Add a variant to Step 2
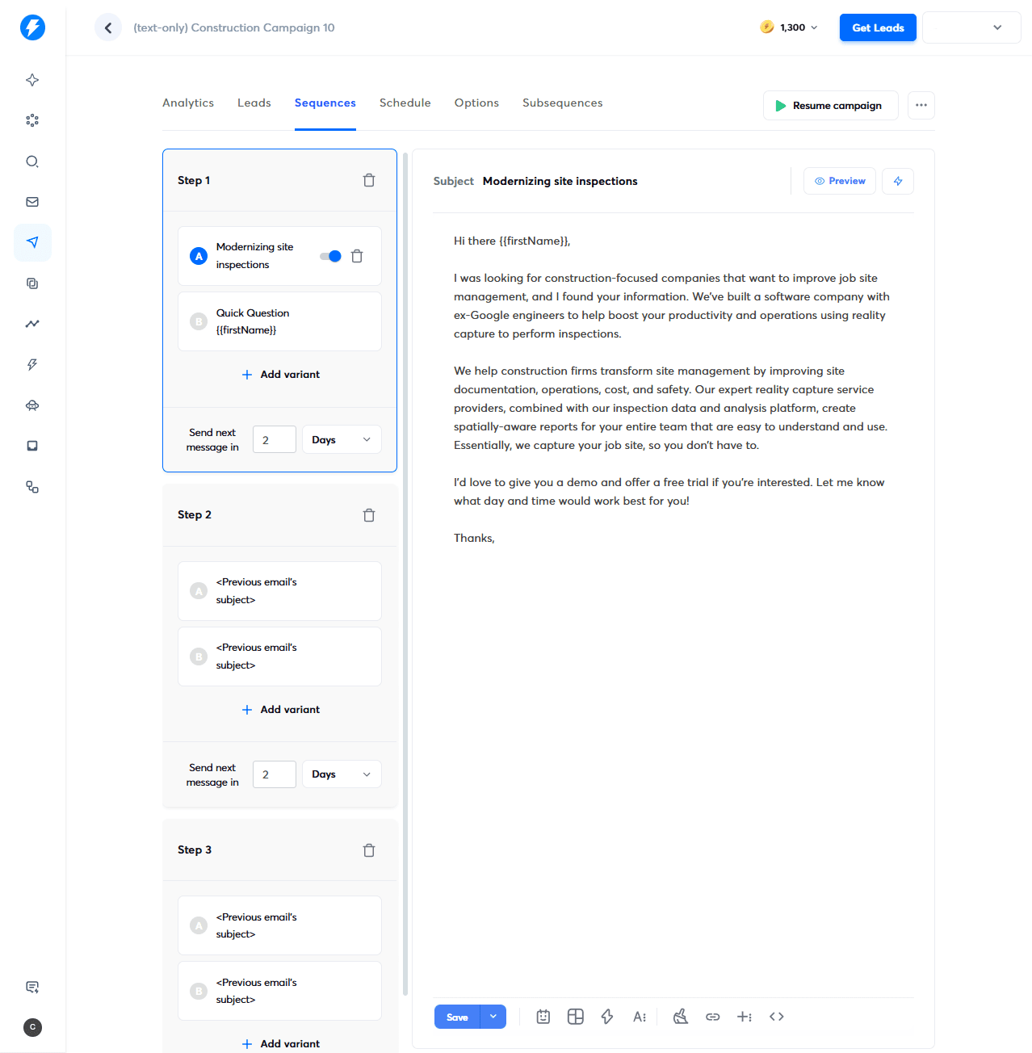 (279, 709)
